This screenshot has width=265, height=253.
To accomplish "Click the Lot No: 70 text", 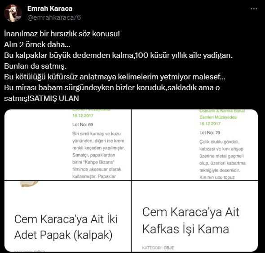I will coord(210,133).
